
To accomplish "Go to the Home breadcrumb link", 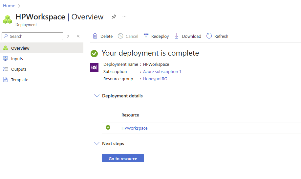I will [9, 6].
